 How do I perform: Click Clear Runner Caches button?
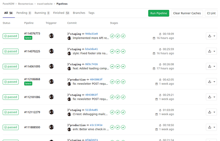click(187, 13)
